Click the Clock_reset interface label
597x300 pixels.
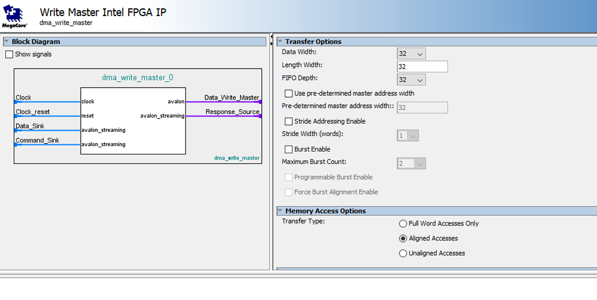click(x=33, y=112)
